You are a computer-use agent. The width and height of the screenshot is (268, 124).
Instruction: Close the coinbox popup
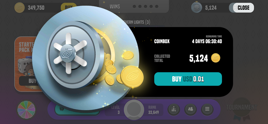[x=243, y=8]
